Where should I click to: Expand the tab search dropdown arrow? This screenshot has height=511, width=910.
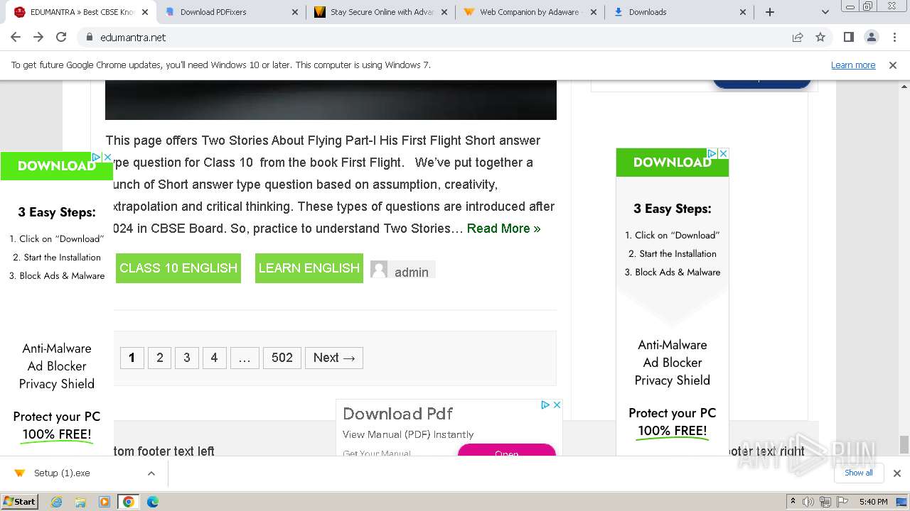click(825, 12)
